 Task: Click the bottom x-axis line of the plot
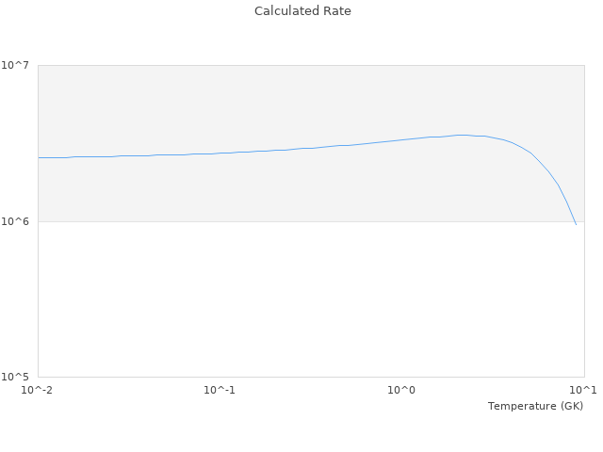pos(311,378)
